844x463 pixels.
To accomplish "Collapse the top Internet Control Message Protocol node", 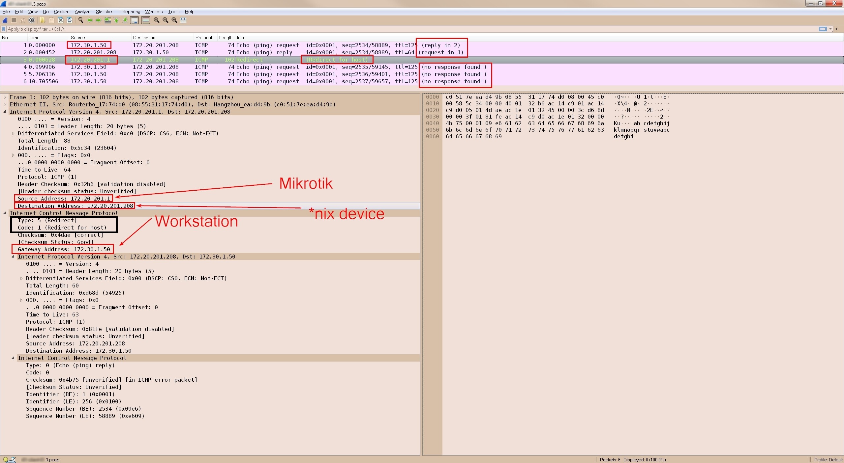I will [x=5, y=213].
